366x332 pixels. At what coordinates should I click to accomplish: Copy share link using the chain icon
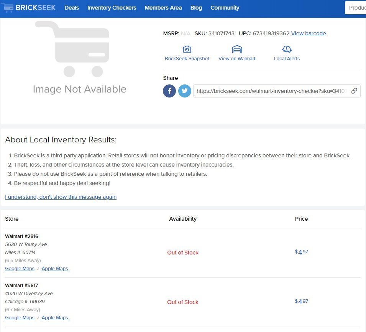coord(354,91)
